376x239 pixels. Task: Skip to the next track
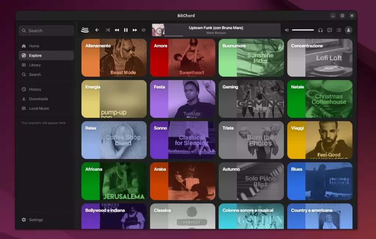[x=135, y=30]
